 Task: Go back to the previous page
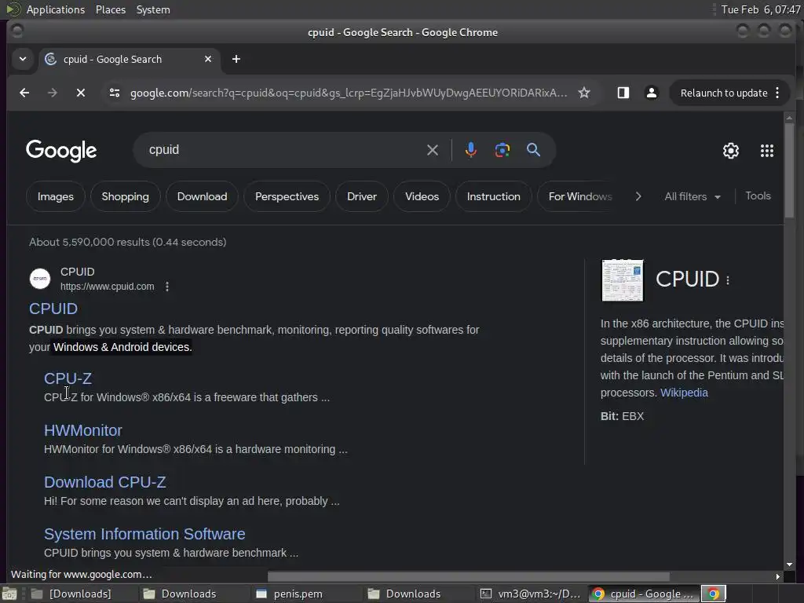click(24, 93)
